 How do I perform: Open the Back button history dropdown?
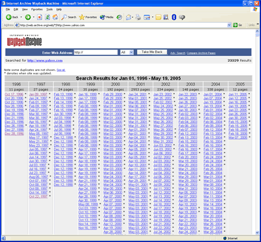click(21, 17)
